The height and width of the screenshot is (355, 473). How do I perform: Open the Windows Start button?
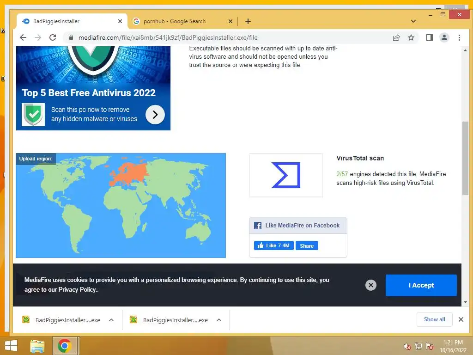[11, 346]
